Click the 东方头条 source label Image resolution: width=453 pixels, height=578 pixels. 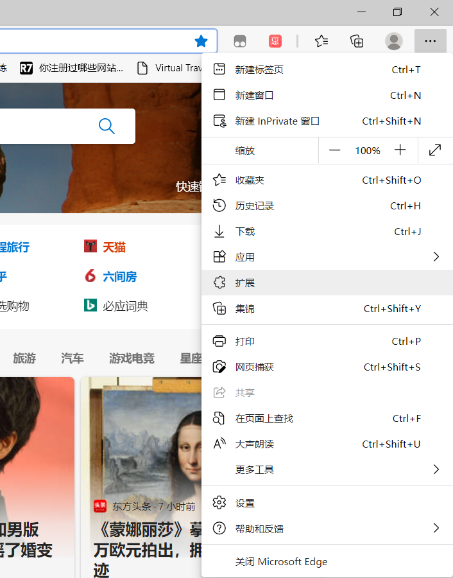[x=132, y=507]
